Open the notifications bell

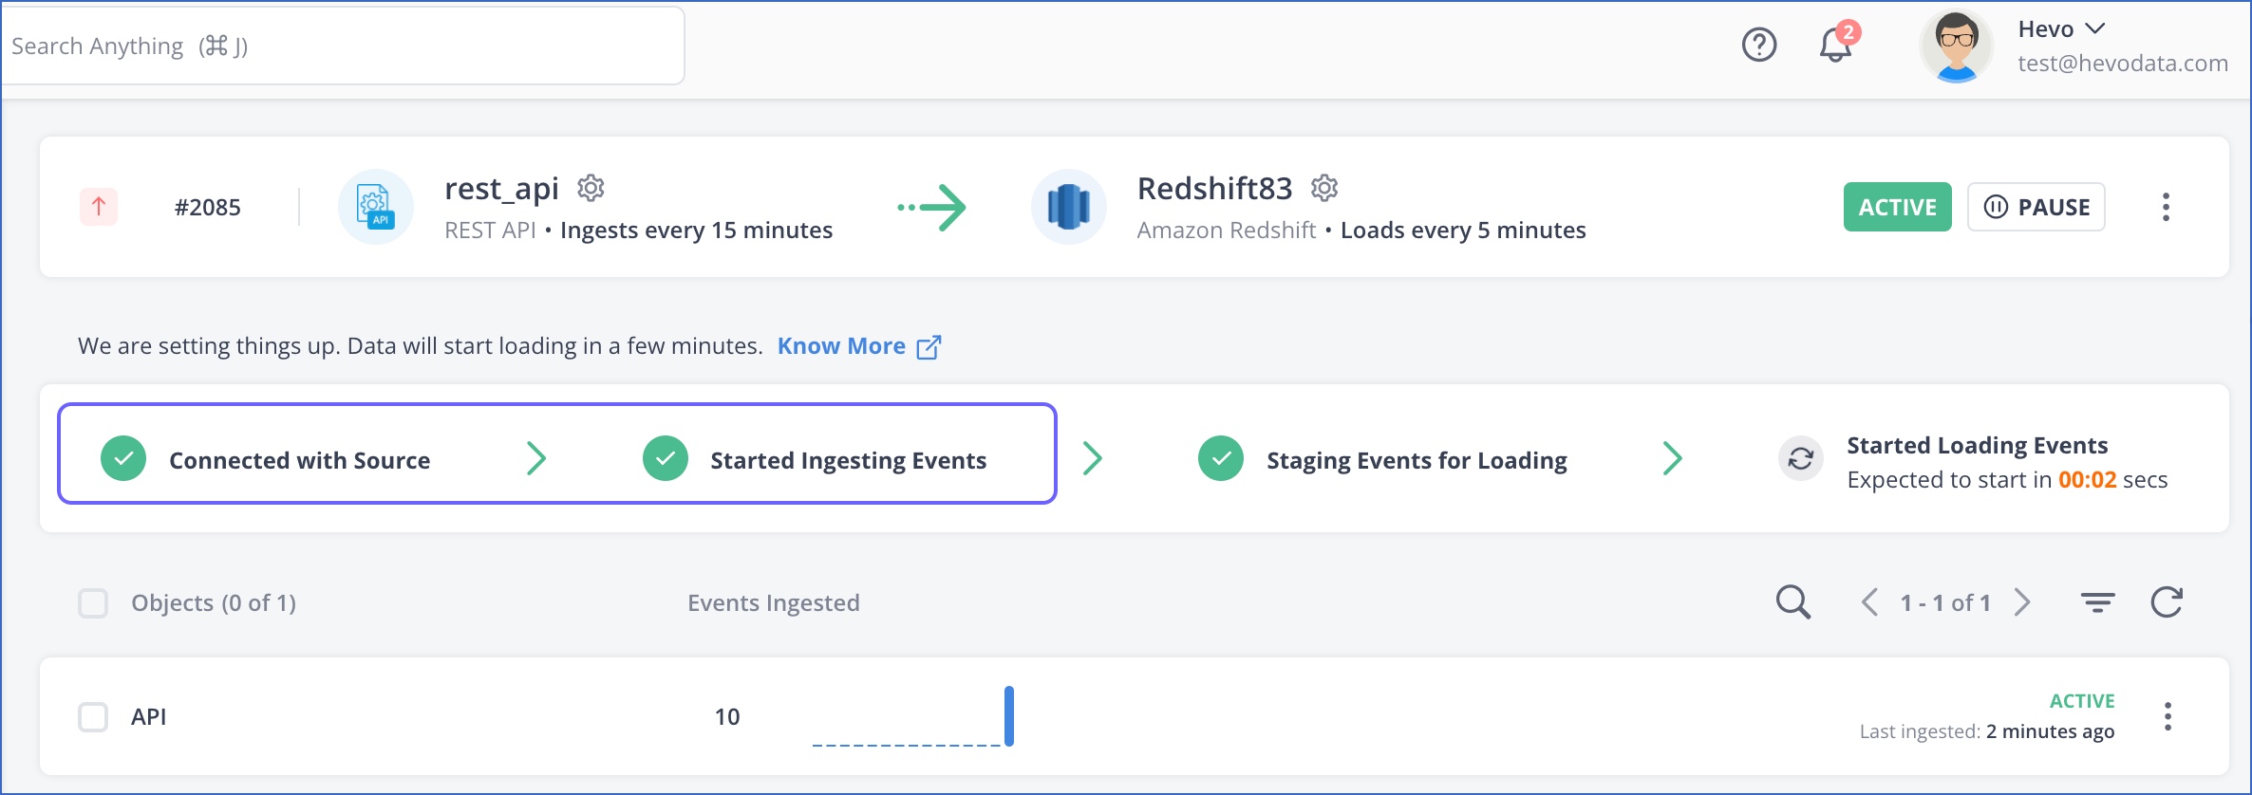[x=1836, y=44]
